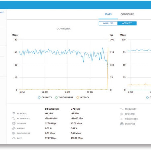This screenshot has height=151, width=151.
Task: Select the ACTIVITY view toggle
Action: [x=127, y=23]
